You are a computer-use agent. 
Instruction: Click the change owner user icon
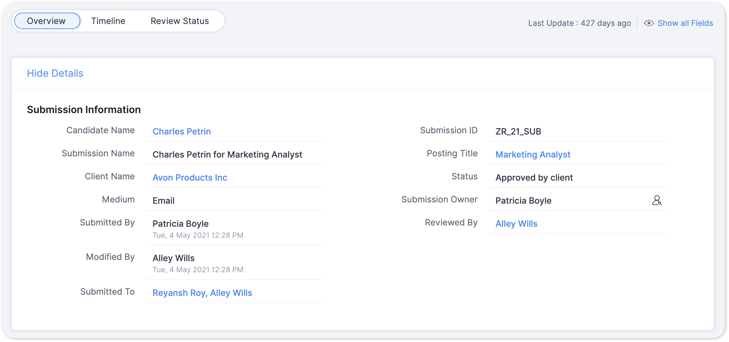[657, 201]
